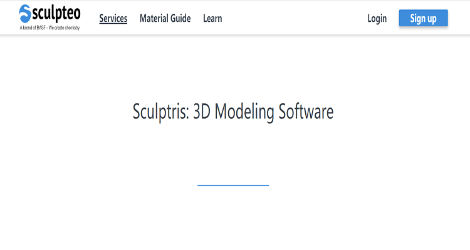Click blank page area below the blue divider
Viewport: 470px width, 250px height.
233,219
